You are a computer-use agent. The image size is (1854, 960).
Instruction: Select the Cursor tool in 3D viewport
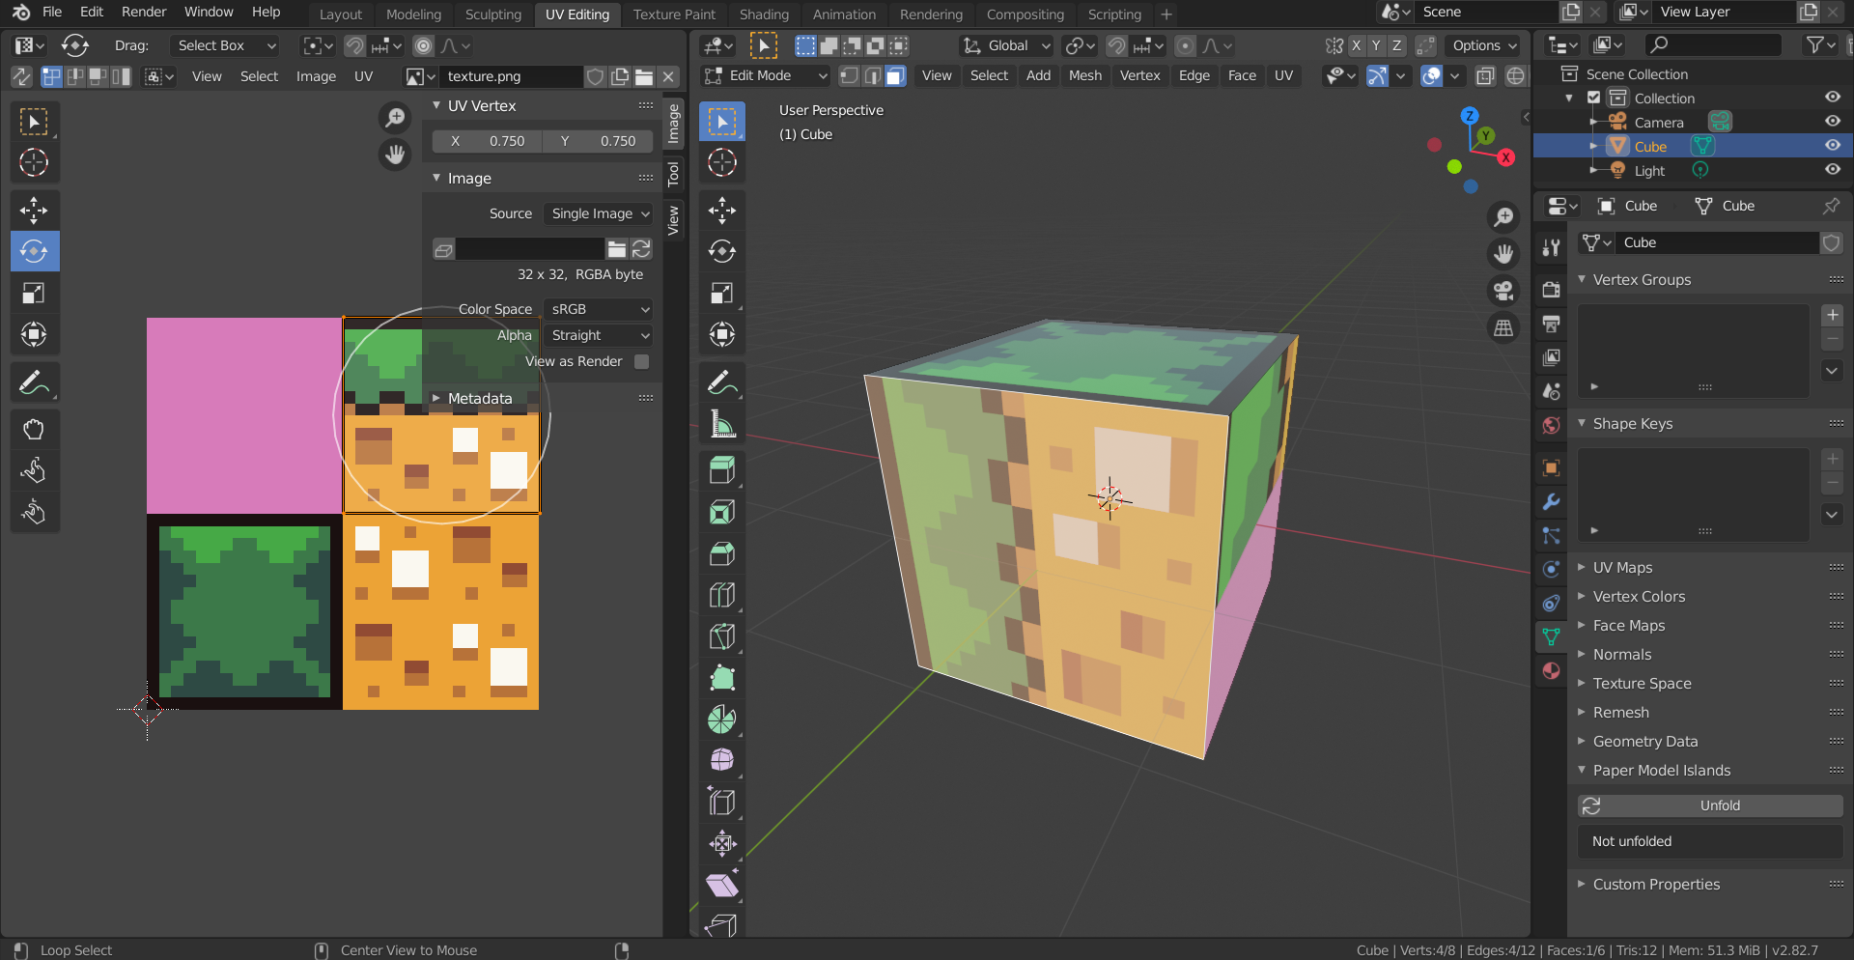pos(722,162)
